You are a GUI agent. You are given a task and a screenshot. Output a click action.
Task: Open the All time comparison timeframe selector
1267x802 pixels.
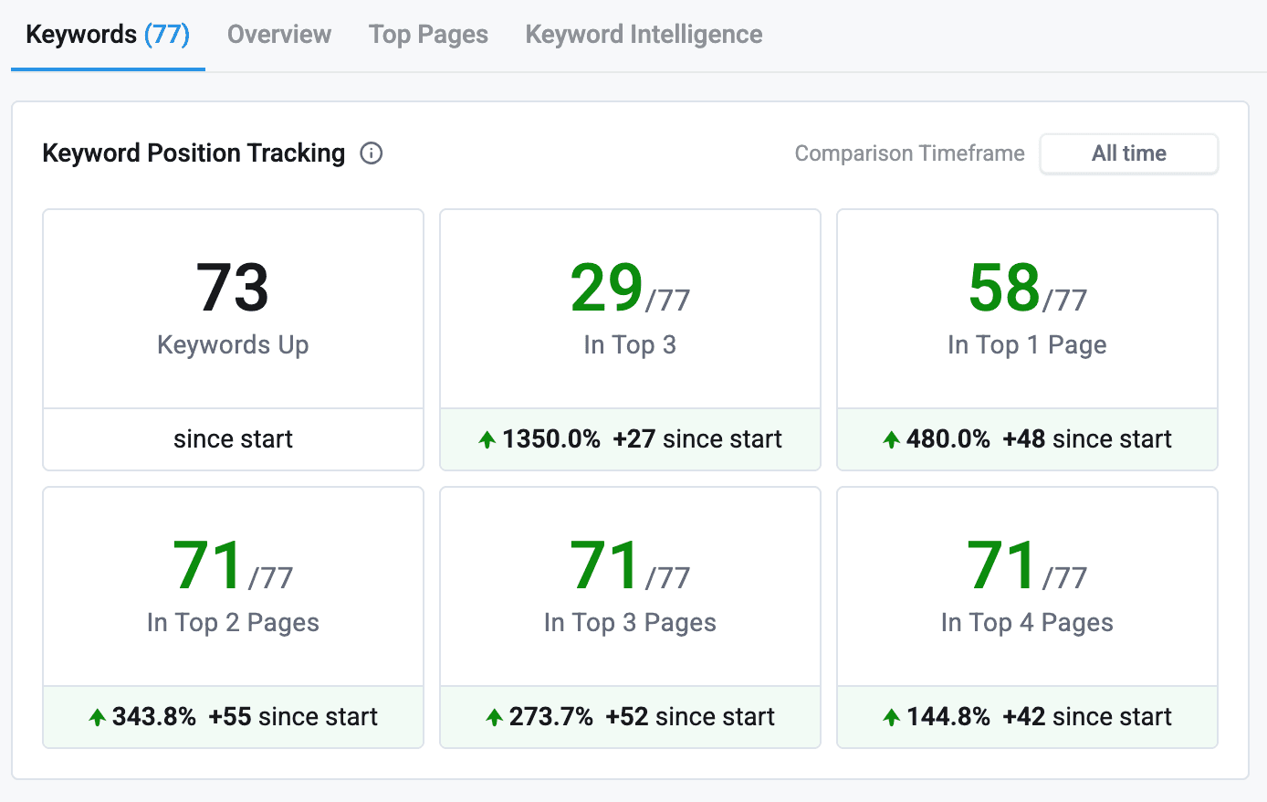point(1129,153)
